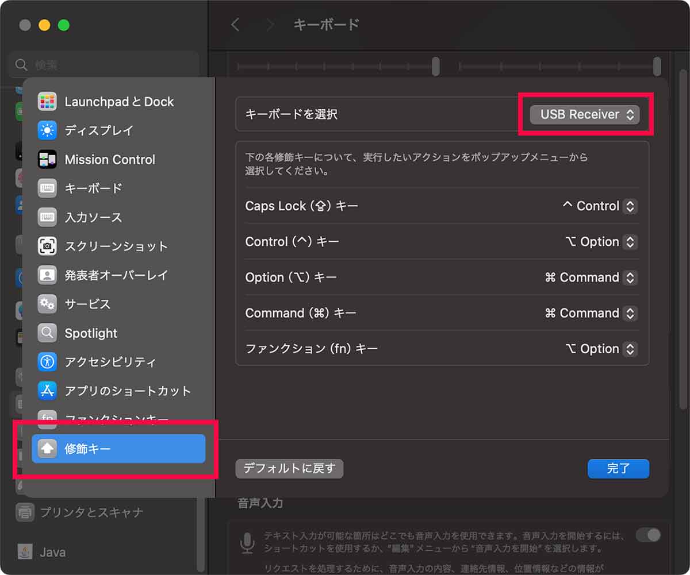Click the Launchpad と Dock icon
The width and height of the screenshot is (690, 575).
47,102
